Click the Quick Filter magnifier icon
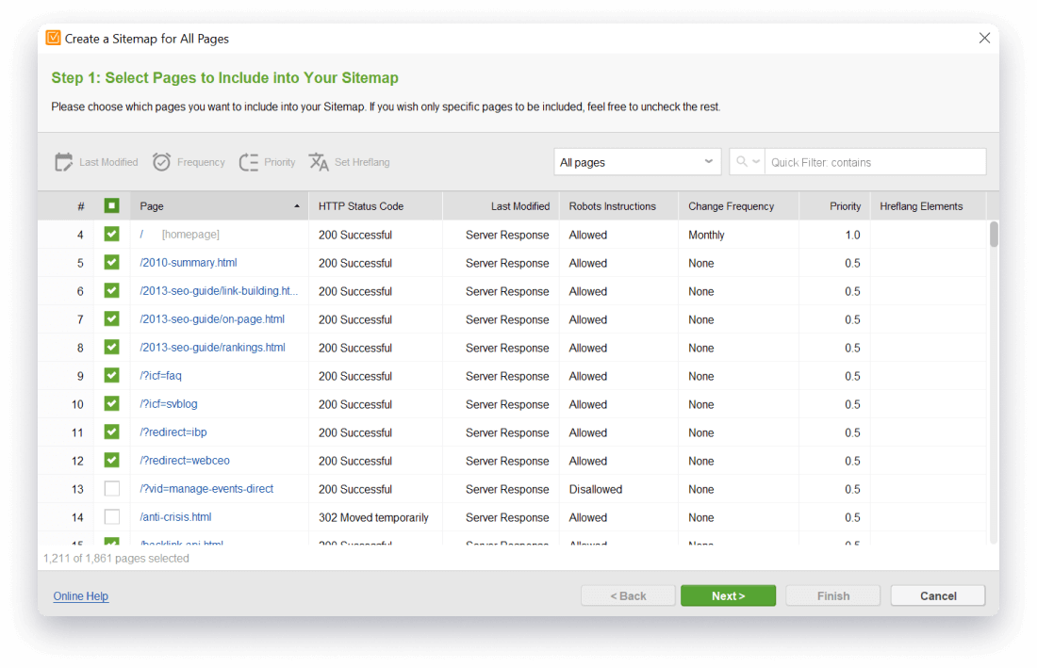1037x668 pixels. 742,162
